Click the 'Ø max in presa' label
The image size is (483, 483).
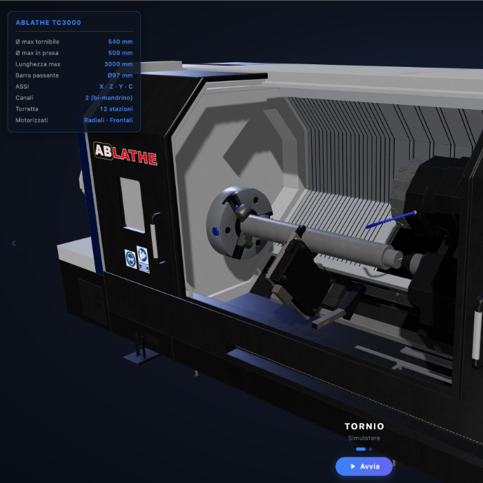tap(37, 52)
